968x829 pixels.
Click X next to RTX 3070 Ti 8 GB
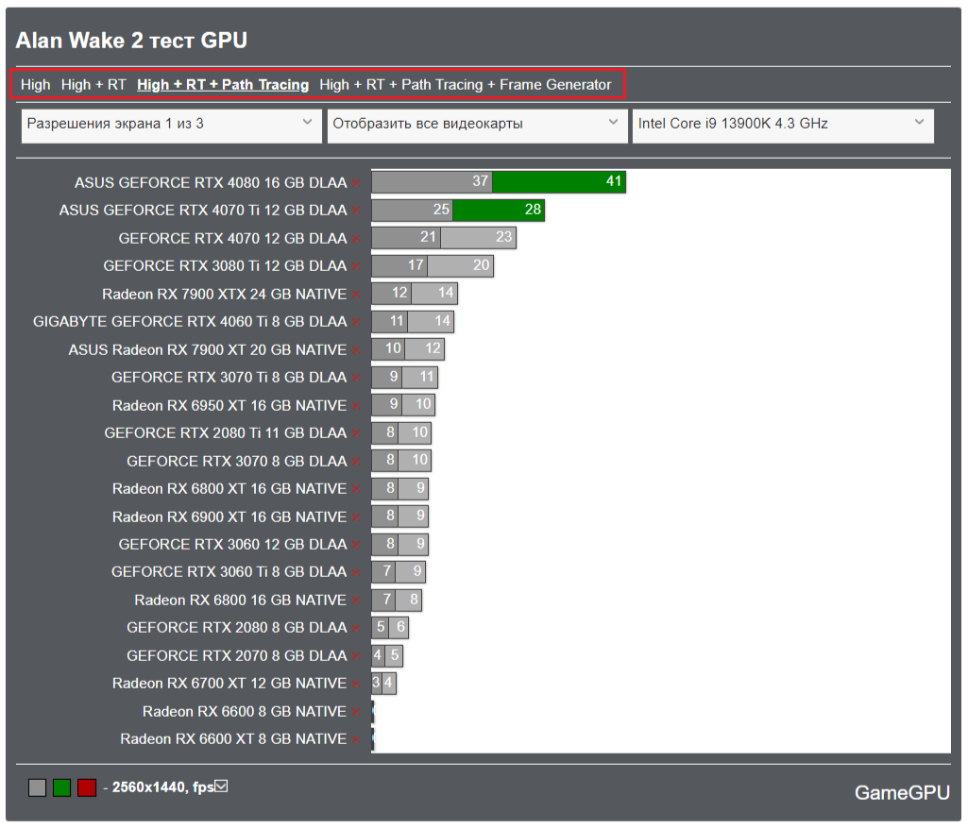click(356, 378)
